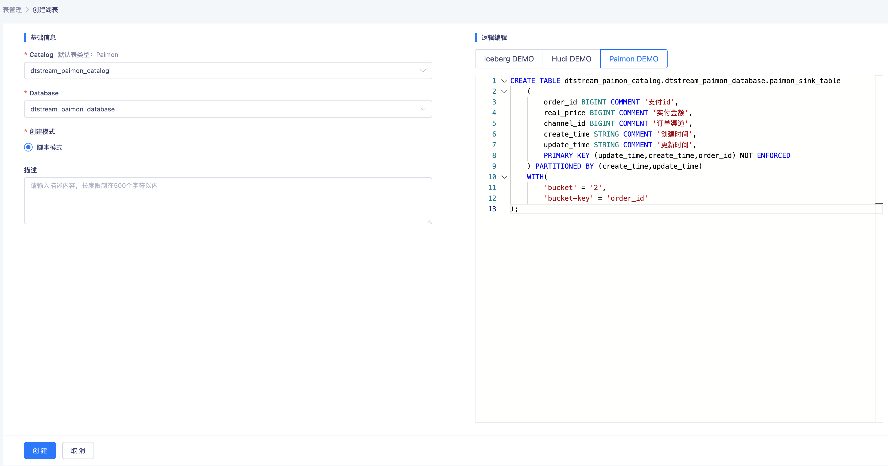Click the channel_id column definition line

pyautogui.click(x=618, y=123)
